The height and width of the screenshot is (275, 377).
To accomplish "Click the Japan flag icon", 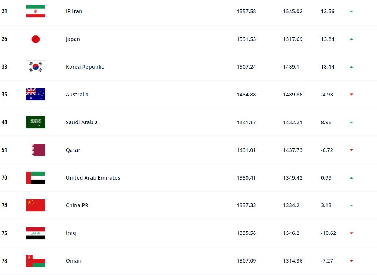I will coord(36,39).
